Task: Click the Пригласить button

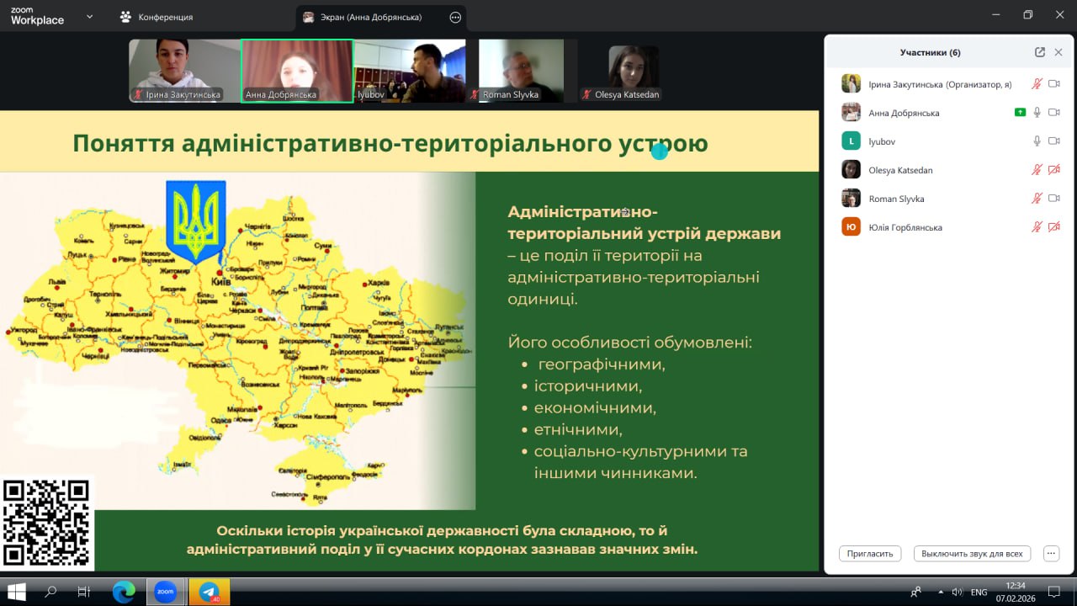Action: point(870,554)
